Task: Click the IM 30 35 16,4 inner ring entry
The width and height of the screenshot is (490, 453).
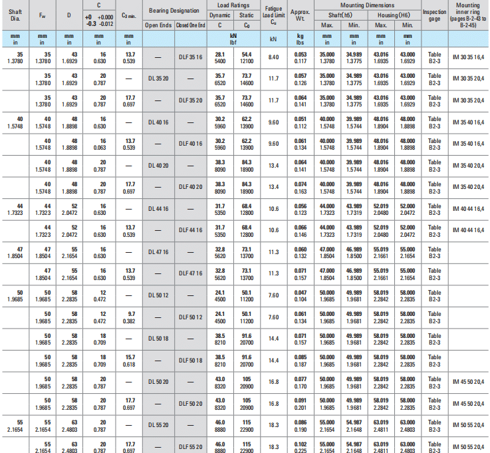Action: coord(468,57)
